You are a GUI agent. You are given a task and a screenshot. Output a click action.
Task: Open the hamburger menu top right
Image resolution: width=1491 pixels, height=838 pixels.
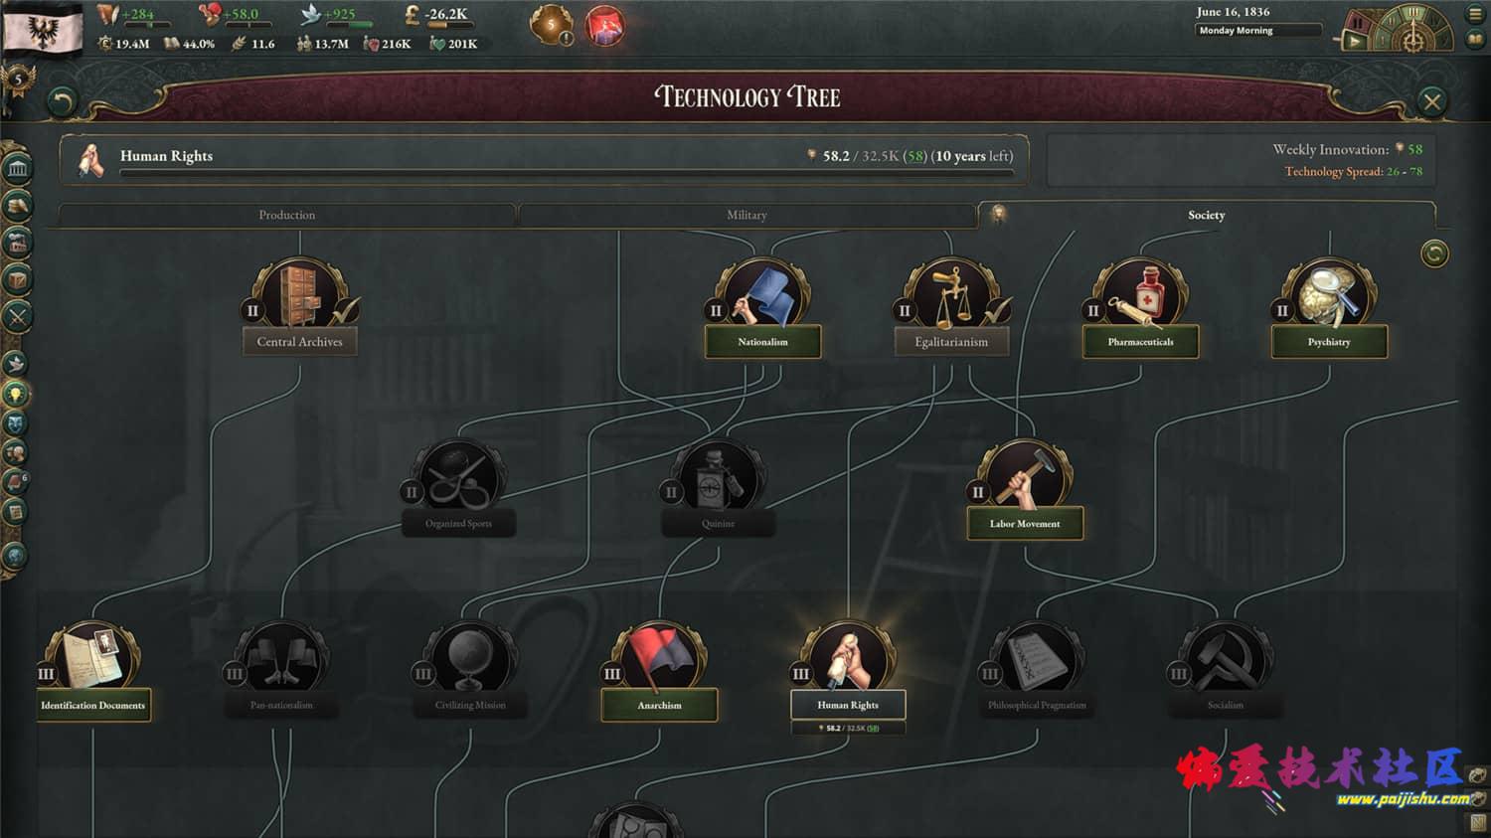[1475, 14]
